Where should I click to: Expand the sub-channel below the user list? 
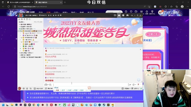tap(19, 53)
